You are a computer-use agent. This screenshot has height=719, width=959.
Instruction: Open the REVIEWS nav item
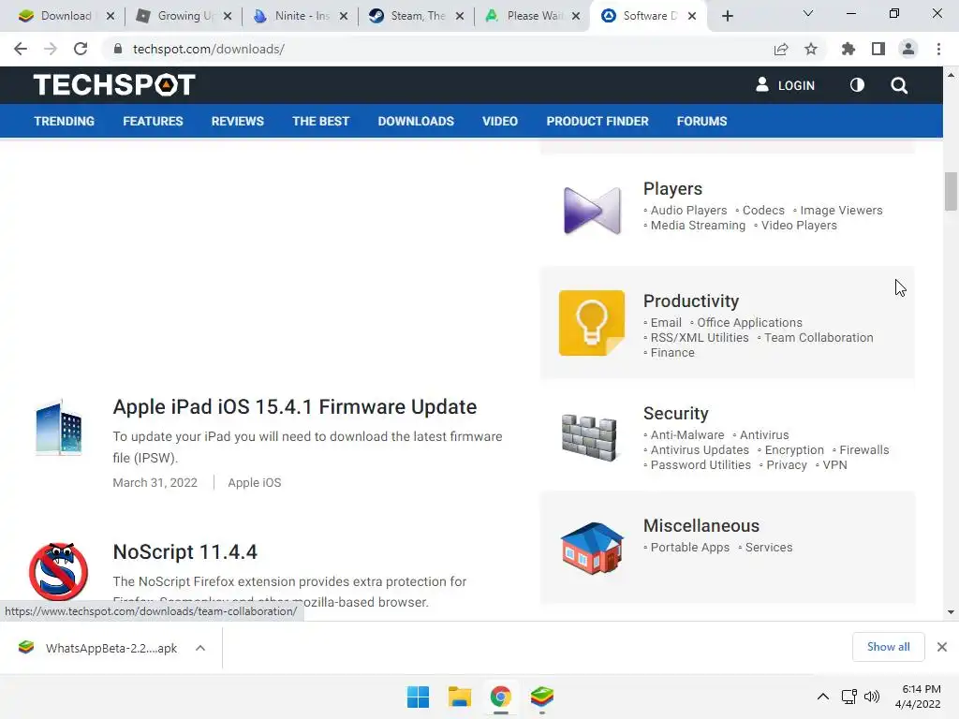pyautogui.click(x=237, y=121)
